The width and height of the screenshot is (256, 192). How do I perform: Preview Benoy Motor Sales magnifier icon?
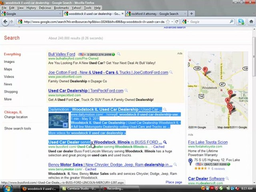[x=175, y=165]
